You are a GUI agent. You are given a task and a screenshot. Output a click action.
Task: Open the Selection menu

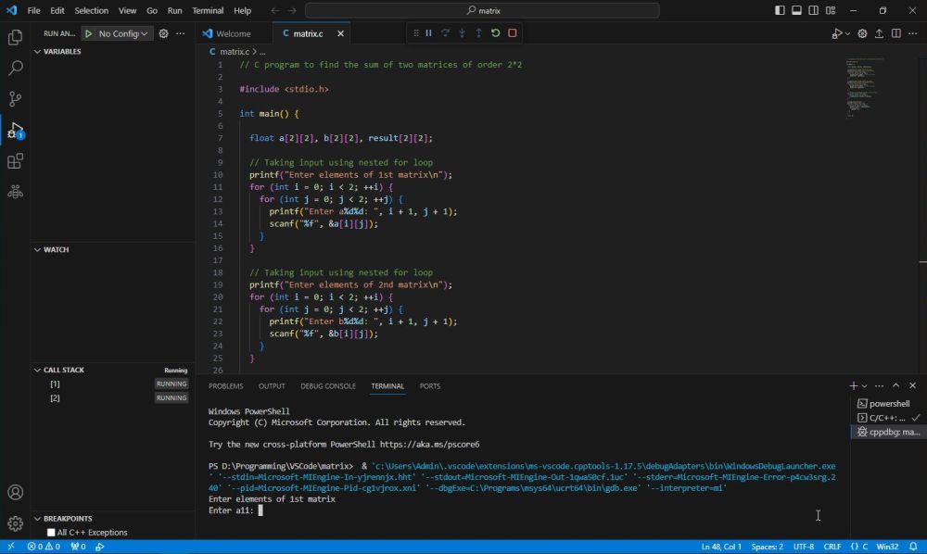pyautogui.click(x=91, y=10)
